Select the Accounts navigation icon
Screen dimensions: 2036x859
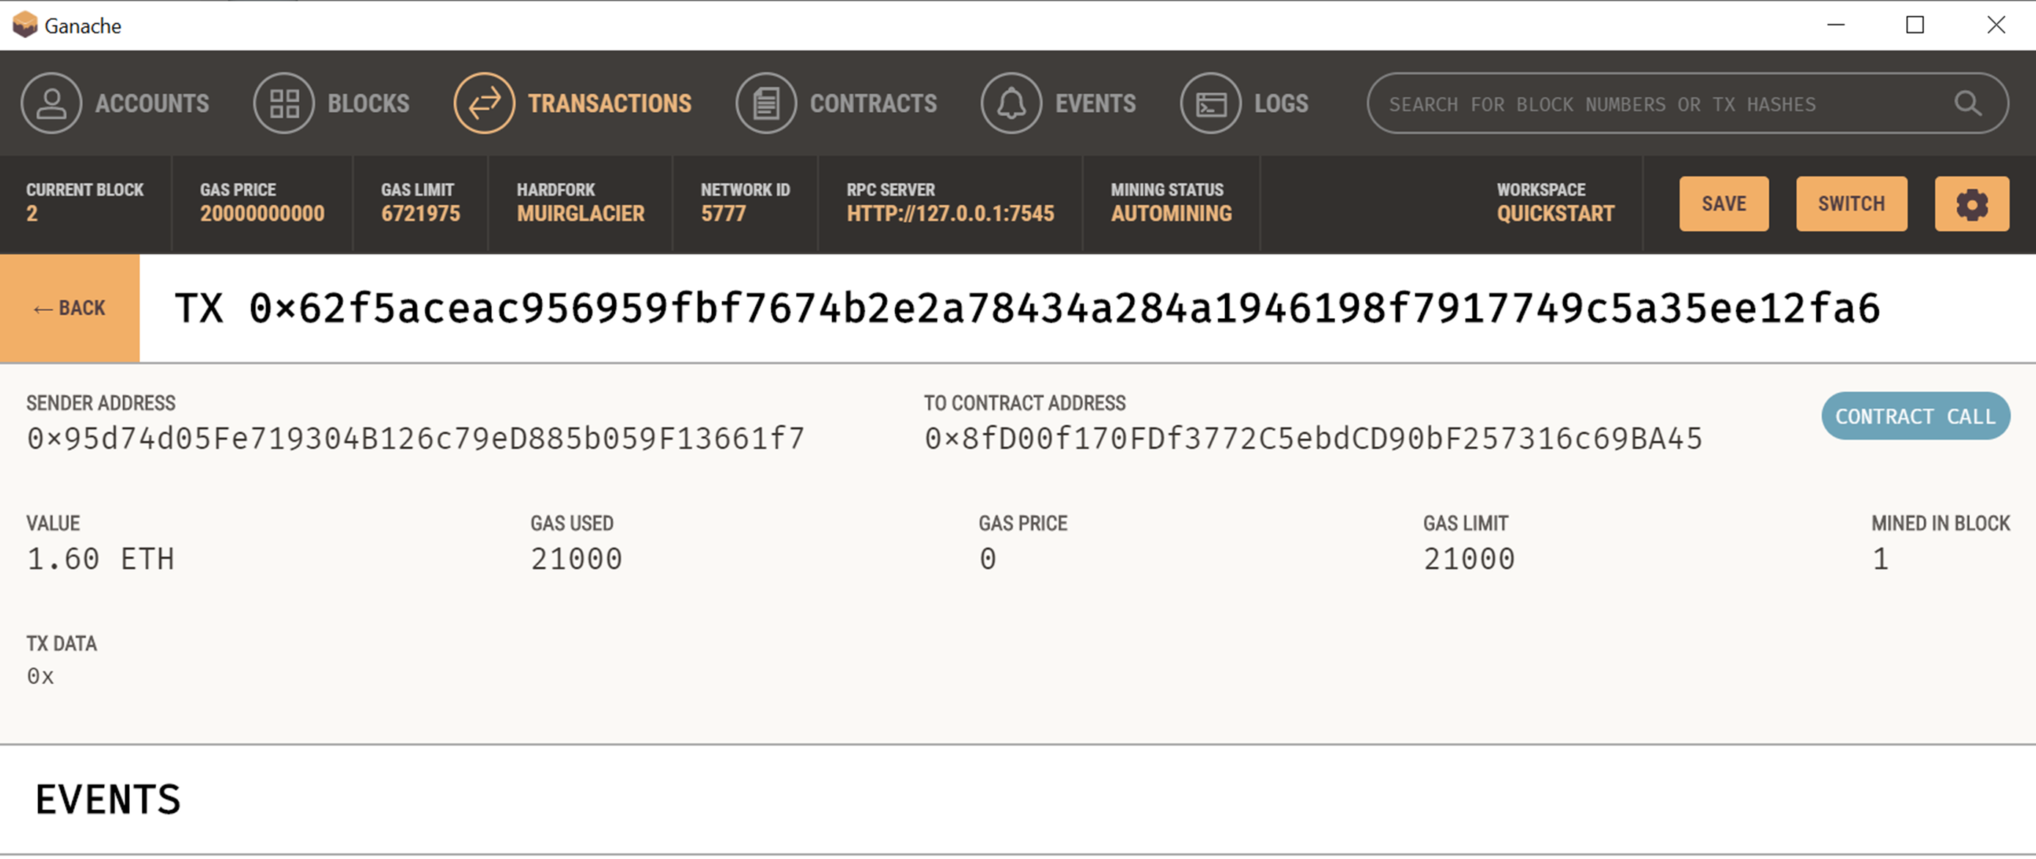click(51, 103)
